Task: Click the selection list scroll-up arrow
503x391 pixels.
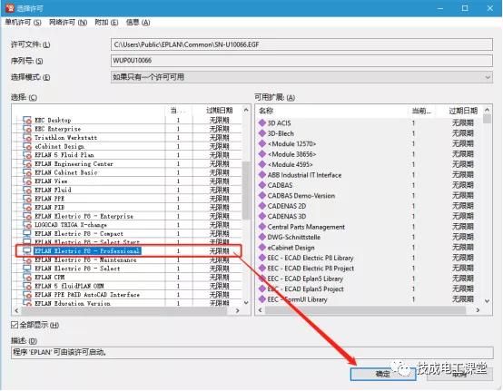Action: pos(246,110)
